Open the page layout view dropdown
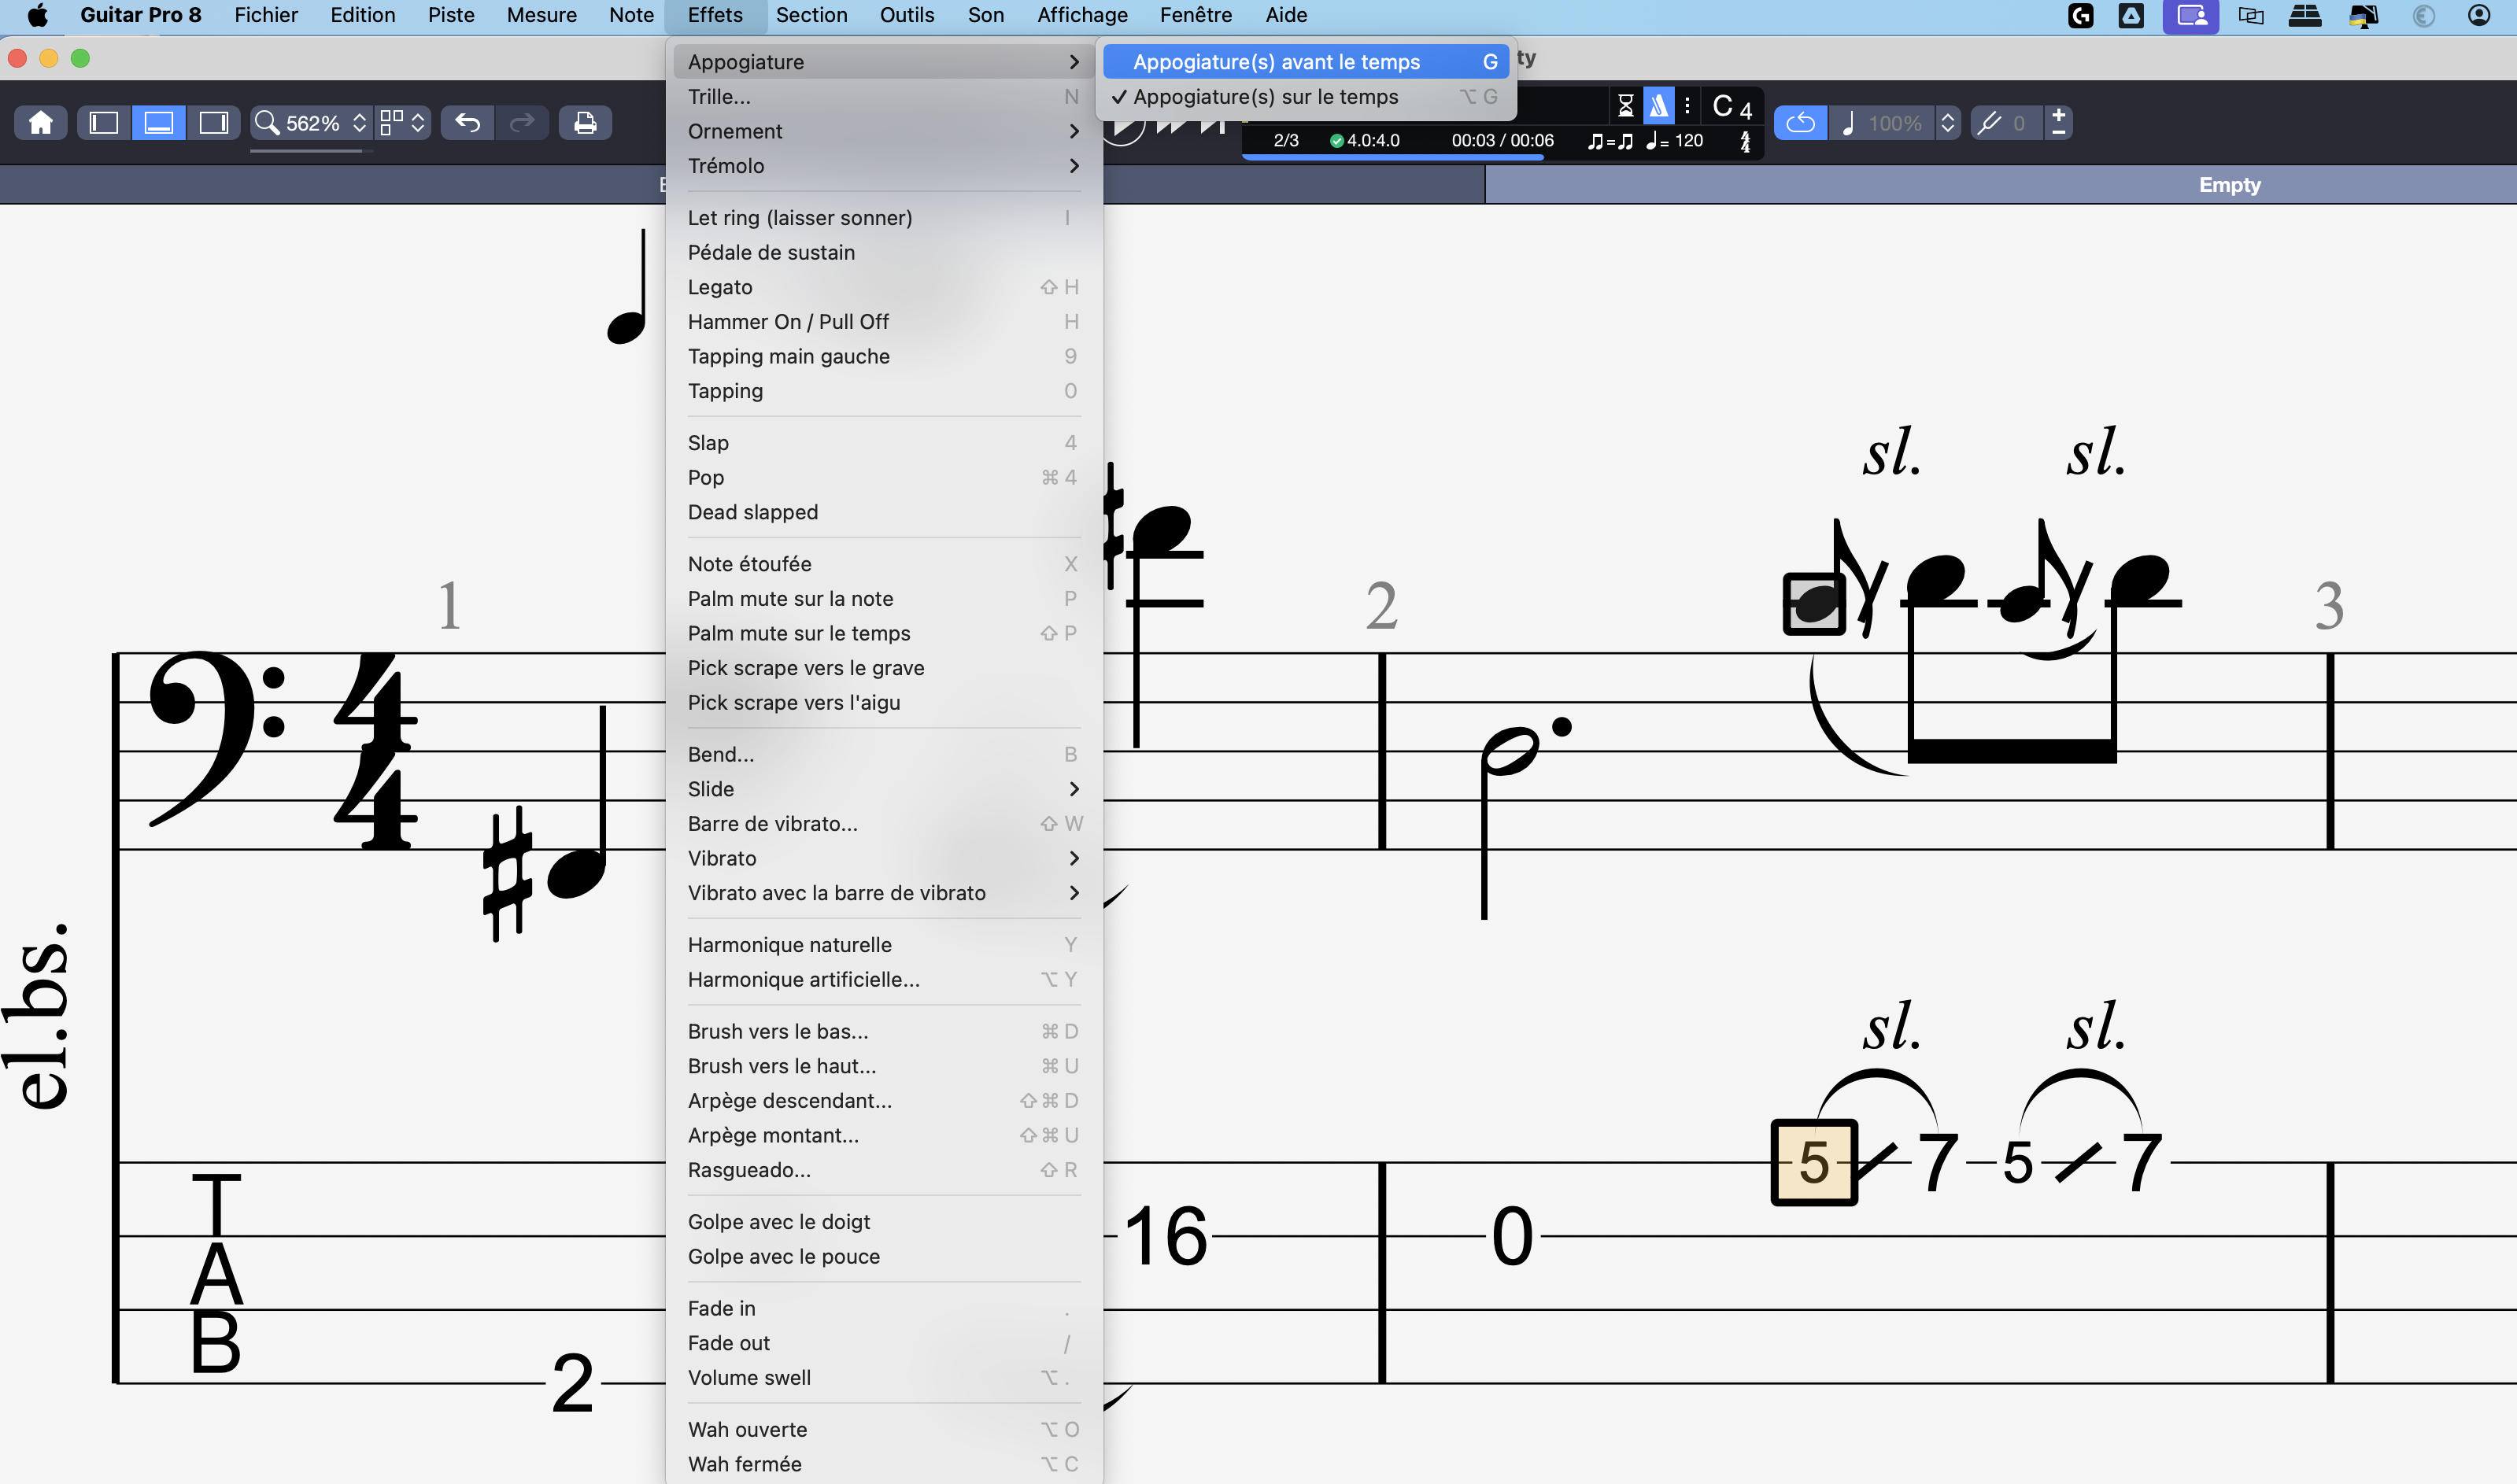The width and height of the screenshot is (2517, 1484). [x=403, y=122]
